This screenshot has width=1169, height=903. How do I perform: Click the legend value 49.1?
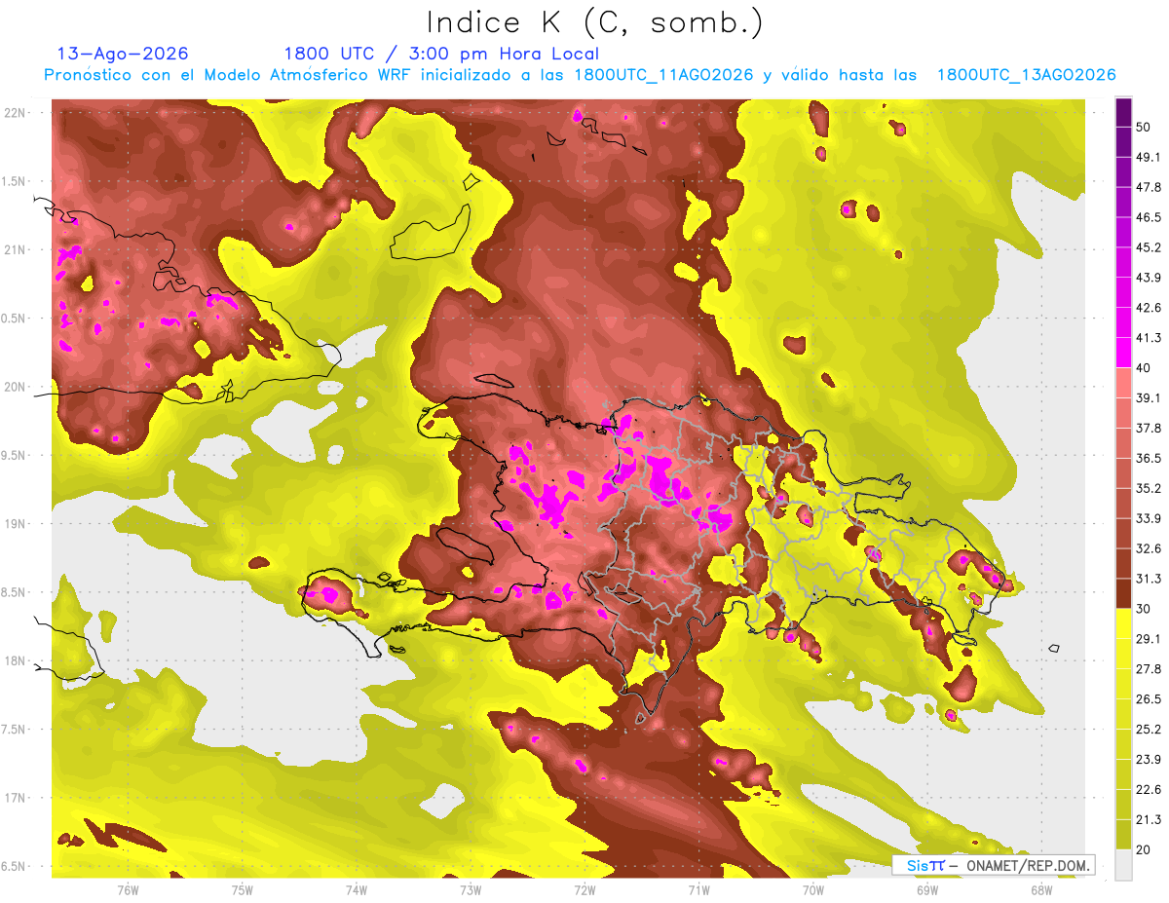point(1149,157)
